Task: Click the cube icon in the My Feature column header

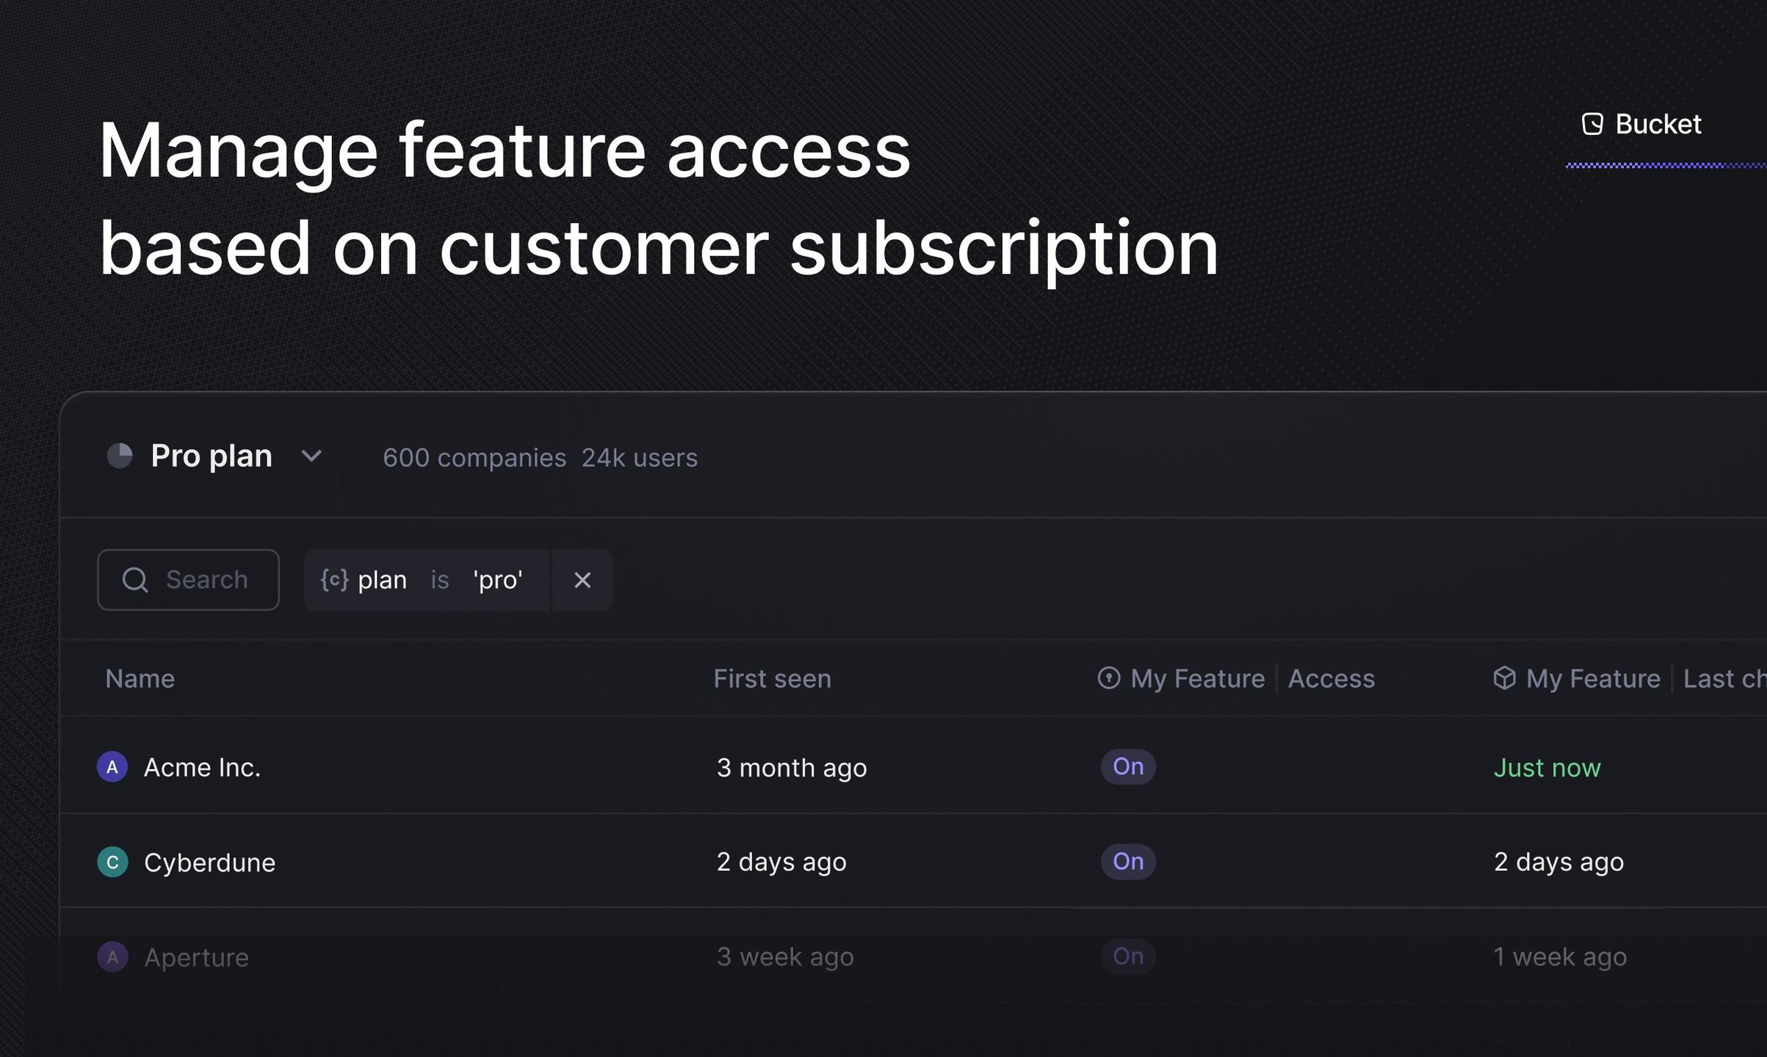Action: point(1504,678)
